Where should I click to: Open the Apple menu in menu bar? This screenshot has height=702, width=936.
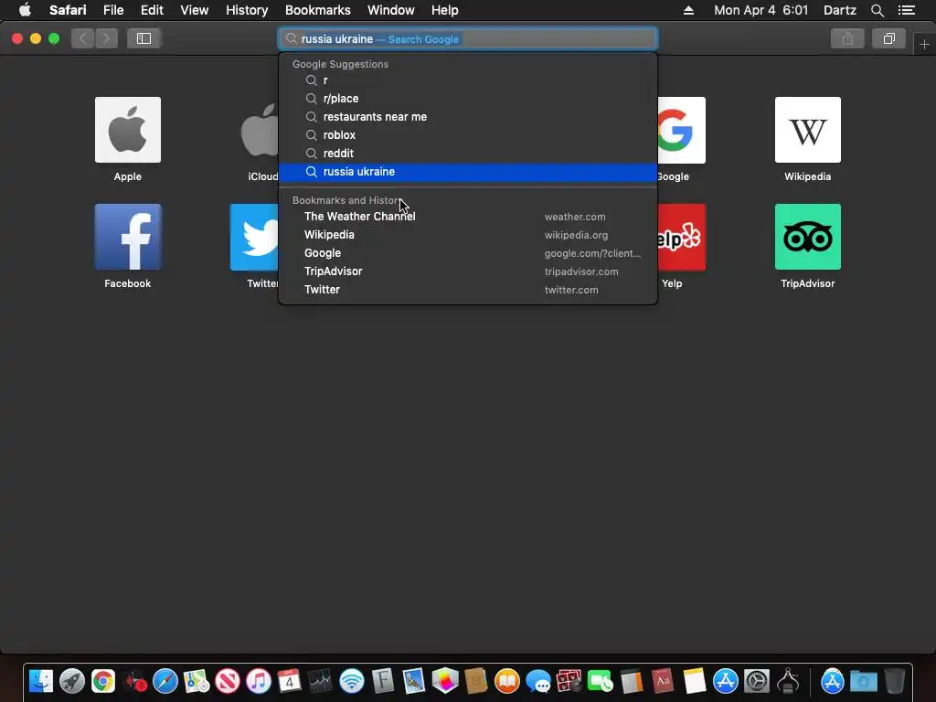click(x=25, y=10)
